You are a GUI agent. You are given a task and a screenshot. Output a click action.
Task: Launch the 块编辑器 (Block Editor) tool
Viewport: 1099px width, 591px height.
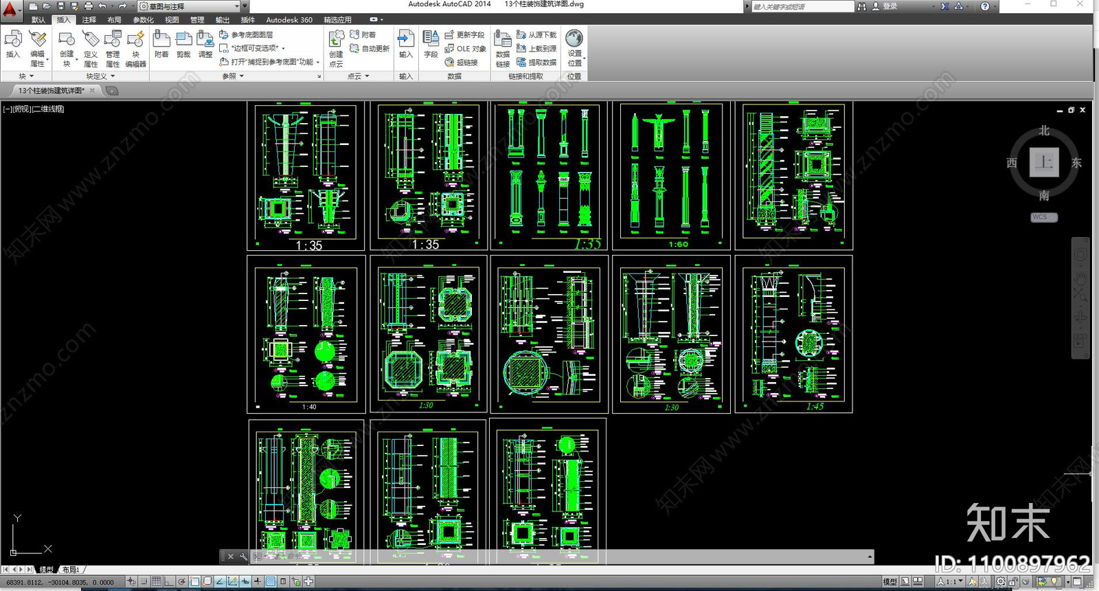(136, 49)
